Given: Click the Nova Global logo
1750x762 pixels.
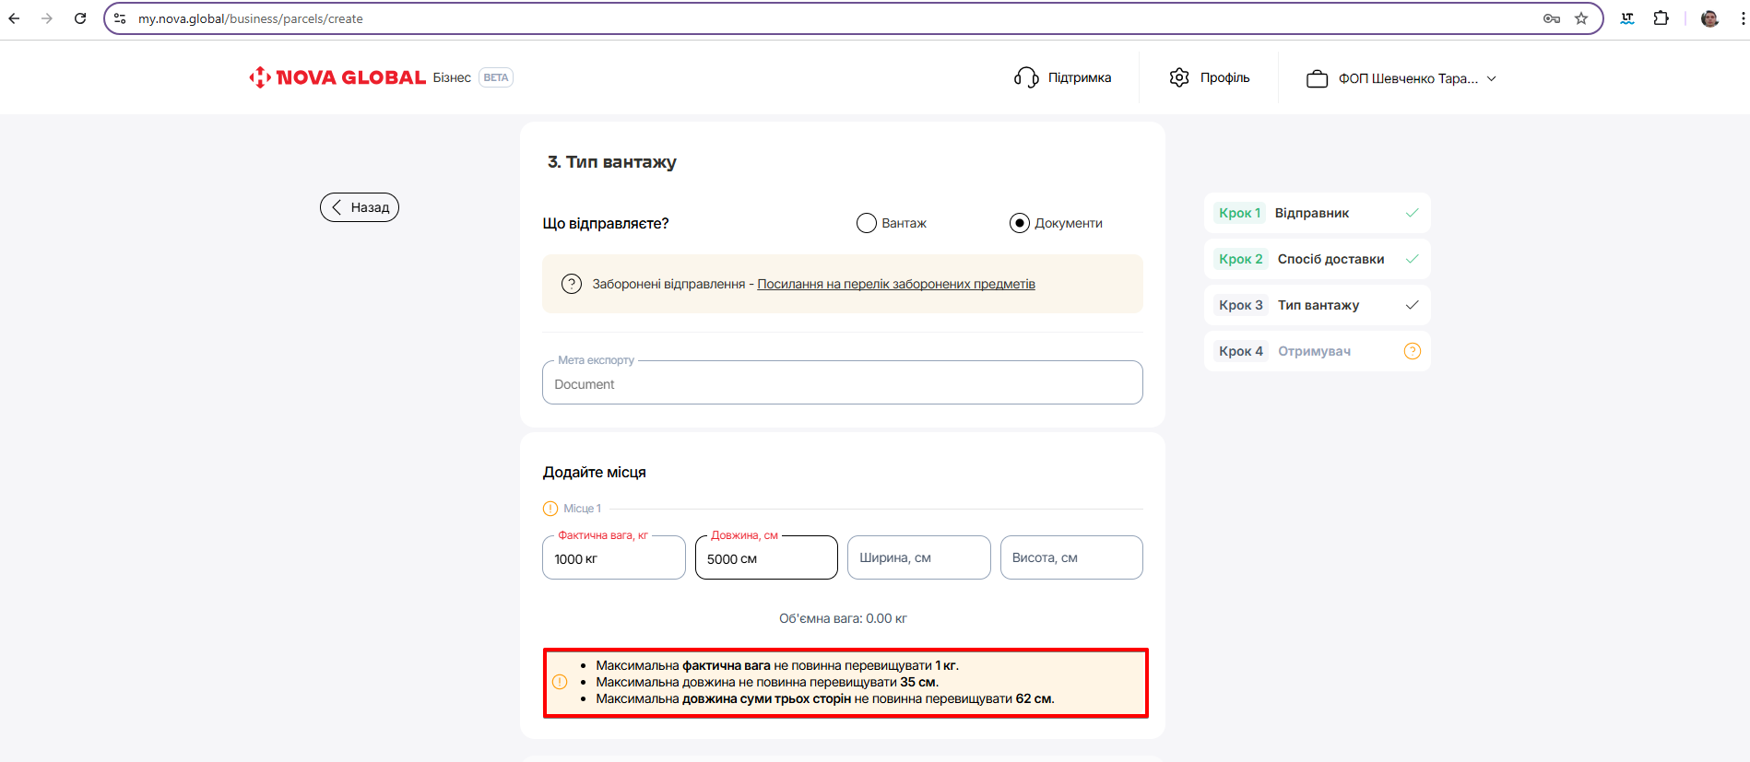Looking at the screenshot, I should pyautogui.click(x=337, y=77).
